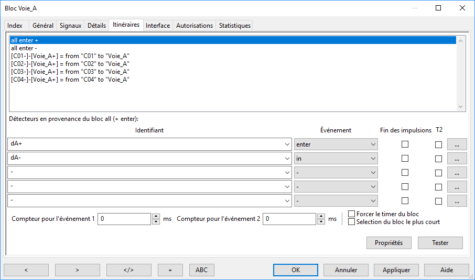
Task: Switch to the Signaux tab
Action: pyautogui.click(x=70, y=26)
